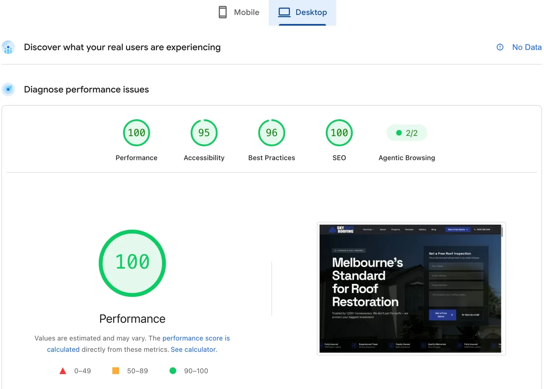Screen dimensions: 544x389
Task: Click the 90–100 legend text
Action: (196, 371)
